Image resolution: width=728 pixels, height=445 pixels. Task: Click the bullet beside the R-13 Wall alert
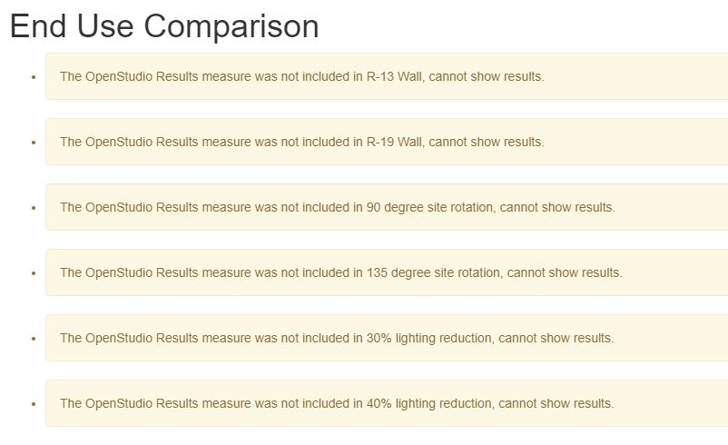tap(34, 77)
